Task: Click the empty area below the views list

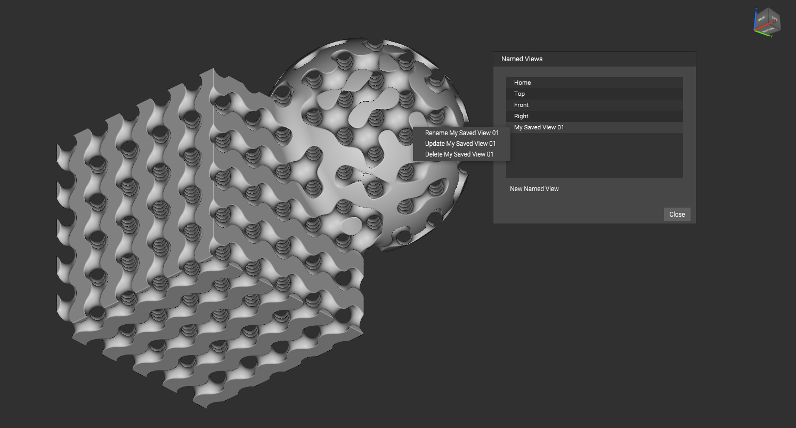Action: coord(594,155)
